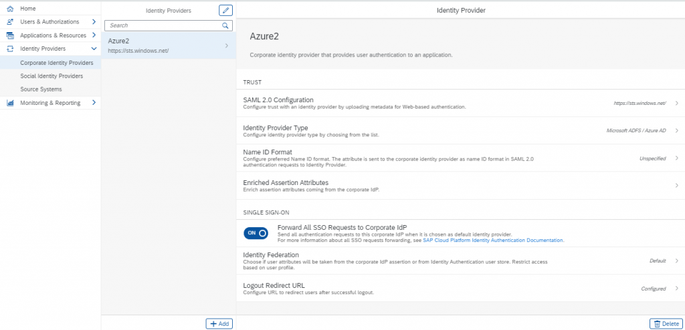Open SAP Cloud Platform Identity Authentication Documentation link
Viewport: 685px width, 330px height.
(x=493, y=240)
